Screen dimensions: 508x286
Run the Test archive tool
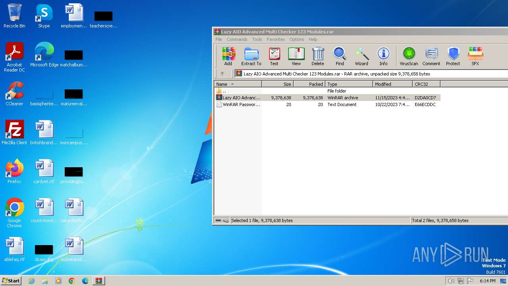(x=274, y=56)
